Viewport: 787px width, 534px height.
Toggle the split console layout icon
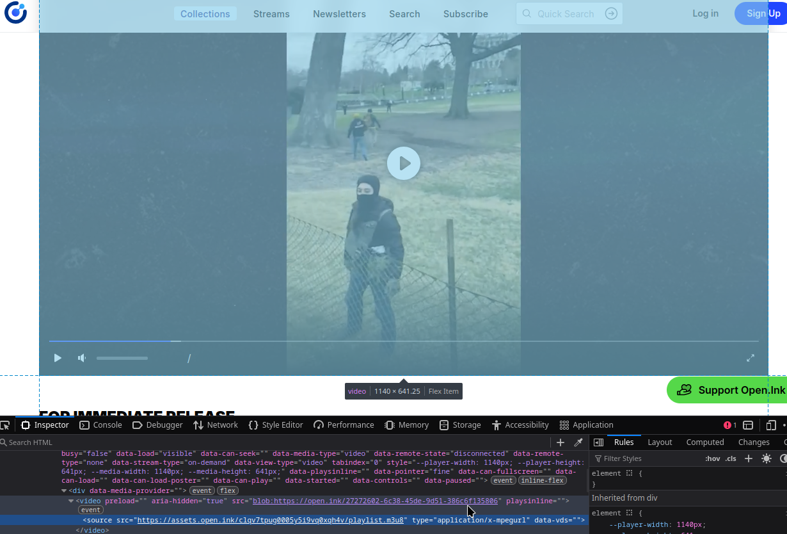[x=747, y=425]
